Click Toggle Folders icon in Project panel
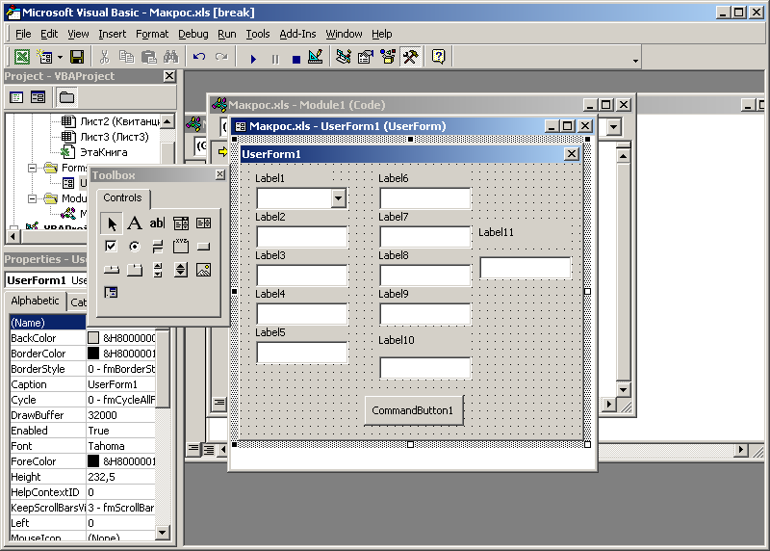The width and height of the screenshot is (770, 551). click(x=66, y=97)
